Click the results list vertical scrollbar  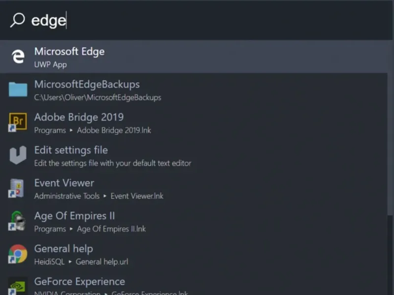pos(390,127)
